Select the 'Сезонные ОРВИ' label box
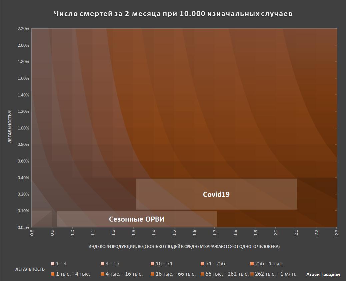This screenshot has width=346, height=281. click(x=137, y=219)
